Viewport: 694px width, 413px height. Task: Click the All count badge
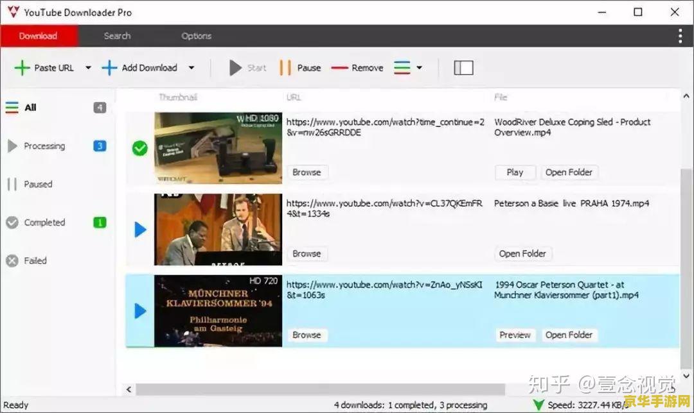point(100,107)
